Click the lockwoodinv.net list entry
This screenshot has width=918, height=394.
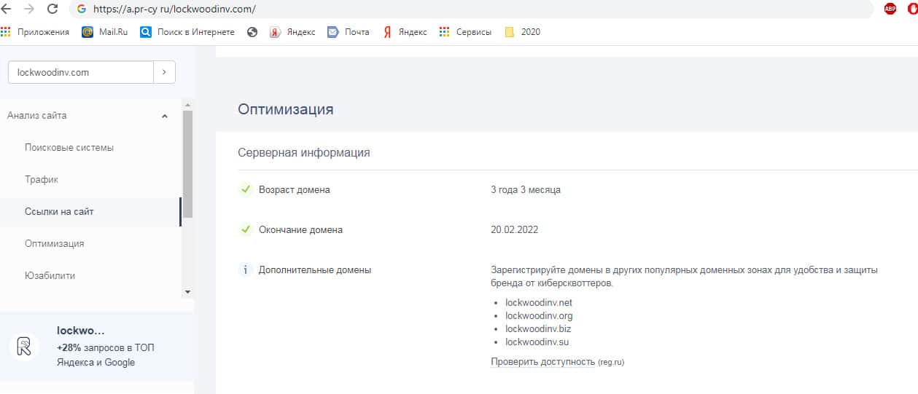pos(539,303)
